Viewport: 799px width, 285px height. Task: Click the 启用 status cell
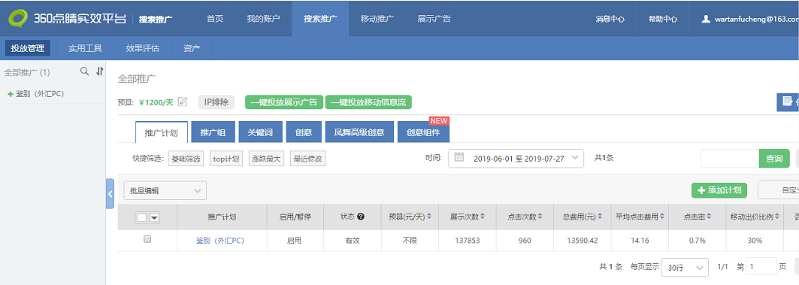[294, 241]
